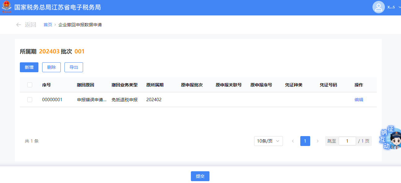Viewport: 401px width, 183px height.
Task: Click the user avatar icon
Action: pos(378,7)
